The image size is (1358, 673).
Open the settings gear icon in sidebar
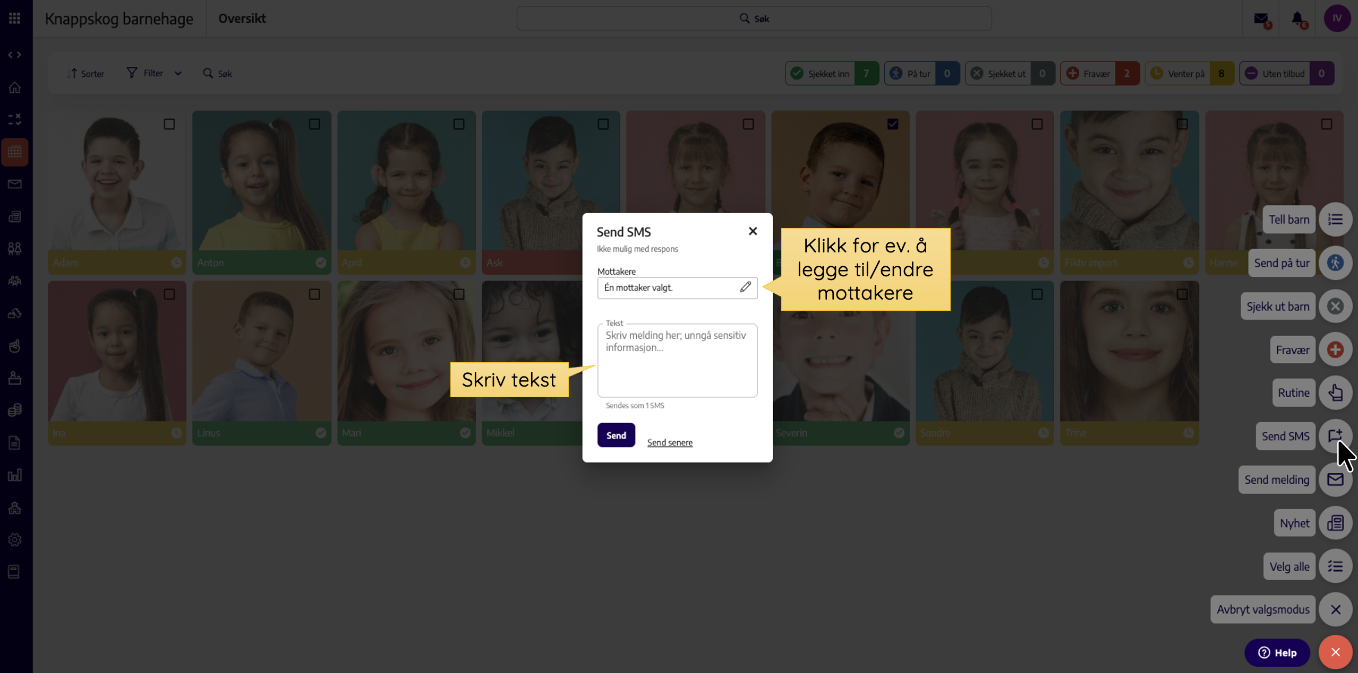(x=15, y=539)
